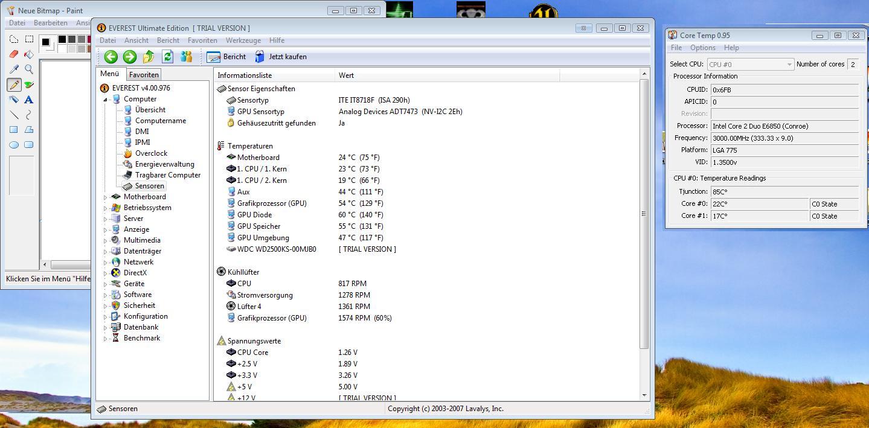Image resolution: width=869 pixels, height=428 pixels.
Task: Open File menu in Core Temp
Action: (x=676, y=48)
